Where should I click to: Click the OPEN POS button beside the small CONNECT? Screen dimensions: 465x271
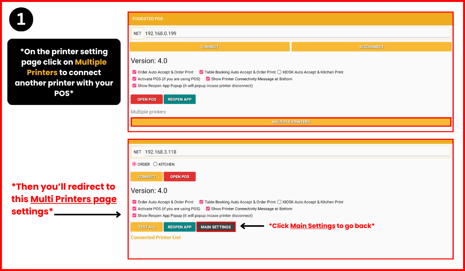coord(180,177)
